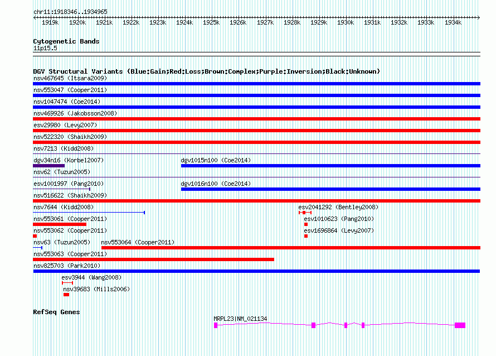Click the red nsv553061 (Cooper2011) bar
Image resolution: width=496 pixels, height=356 pixels.
tap(60, 224)
